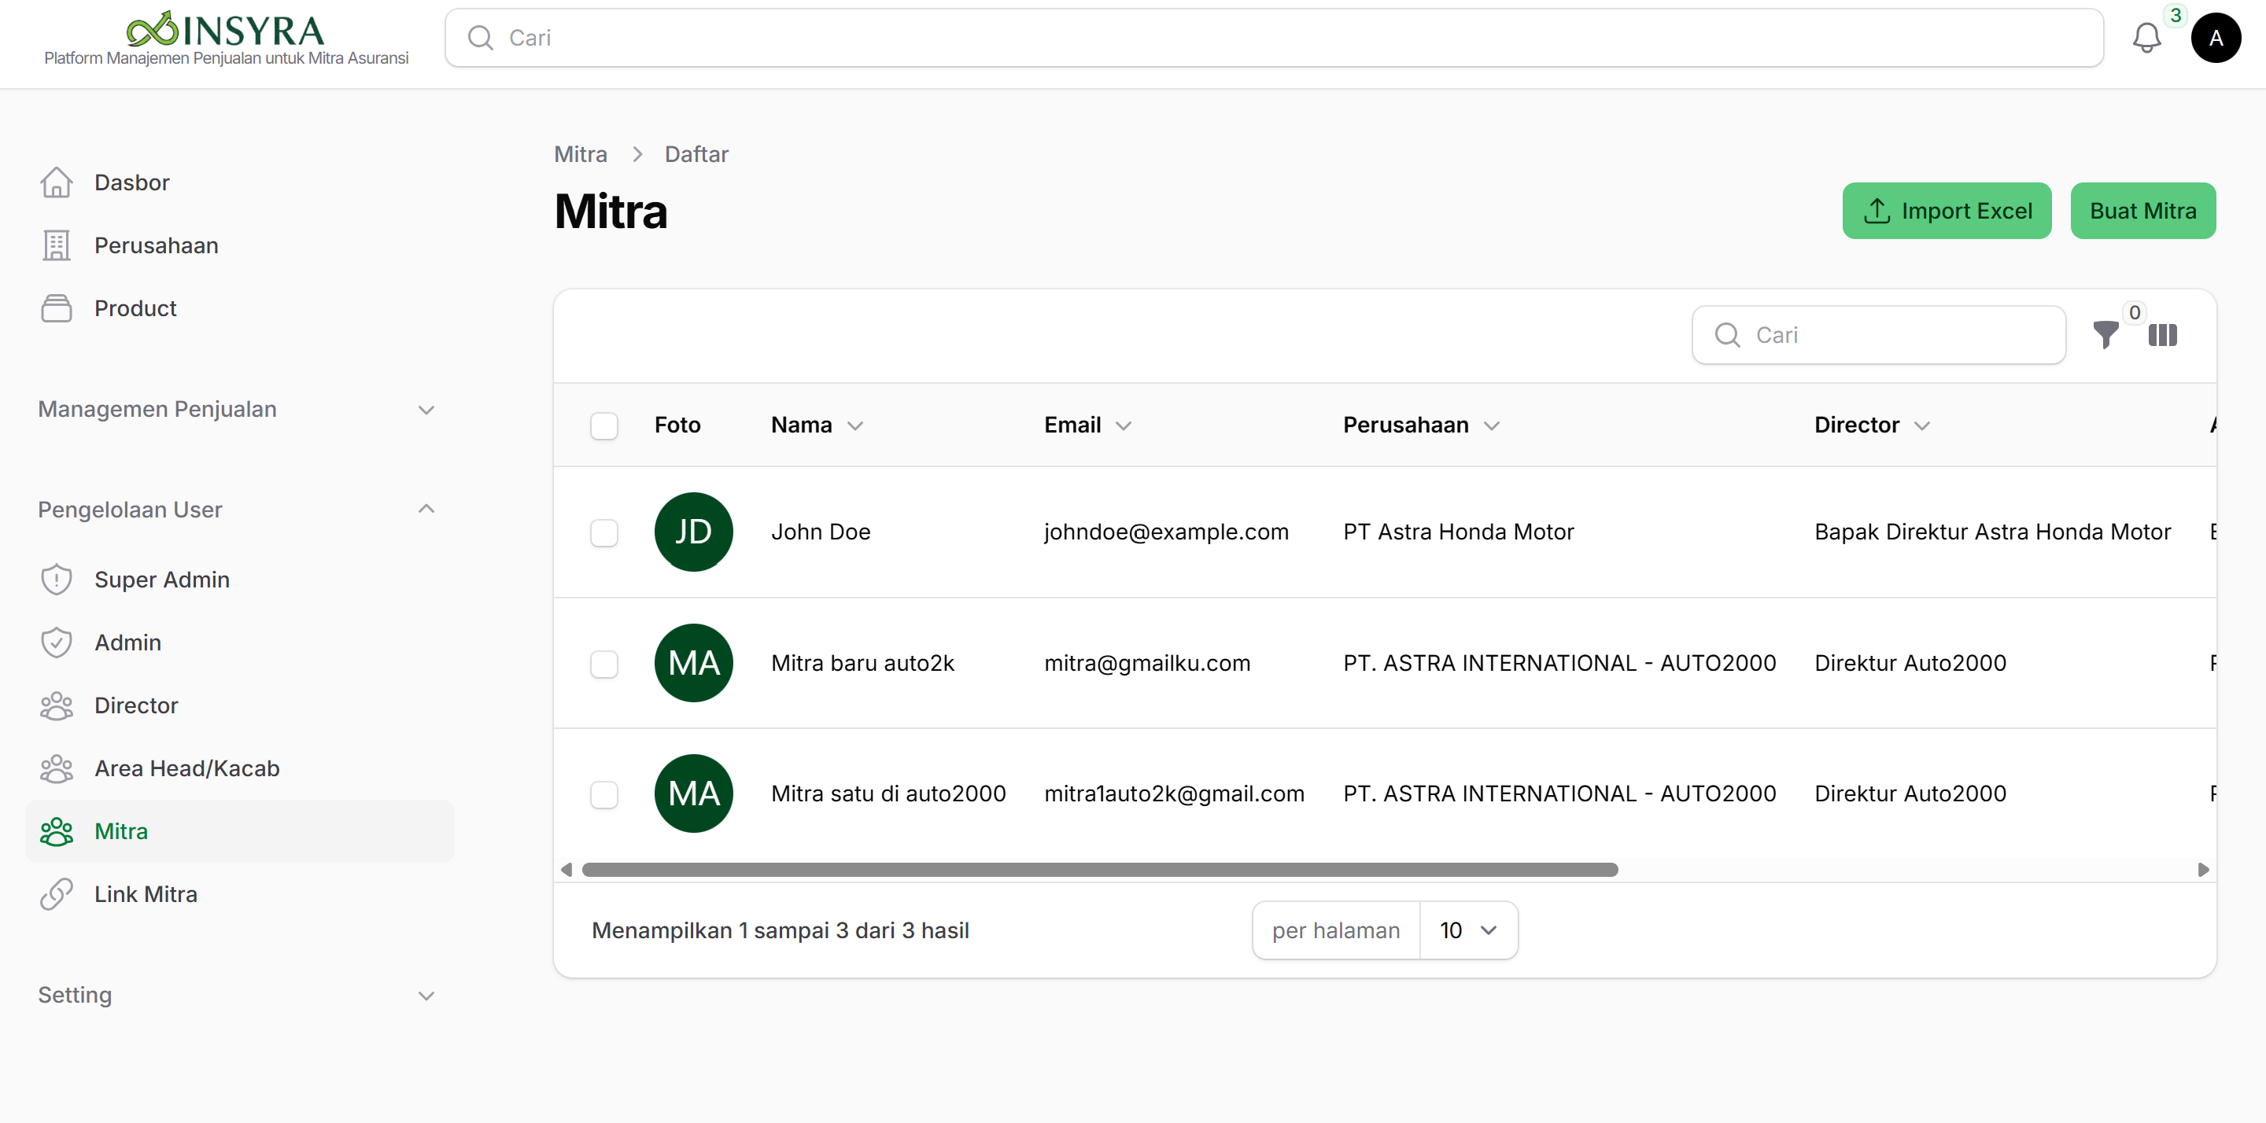2266x1123 pixels.
Task: Click the name Mitra satu di auto2000
Action: [x=888, y=794]
